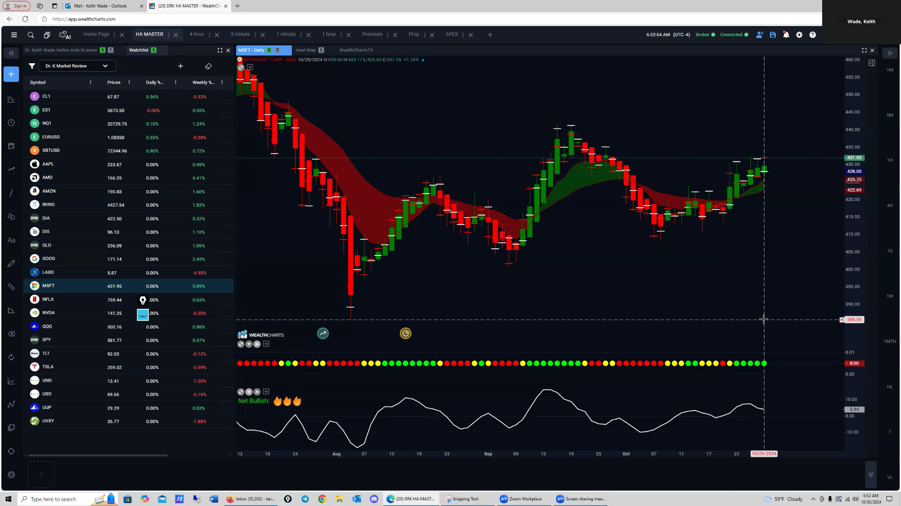This screenshot has height=506, width=901.
Task: Move dots indicator pane down arrow
Action: point(249,344)
